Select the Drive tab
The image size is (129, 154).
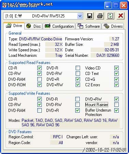click(x=14, y=26)
